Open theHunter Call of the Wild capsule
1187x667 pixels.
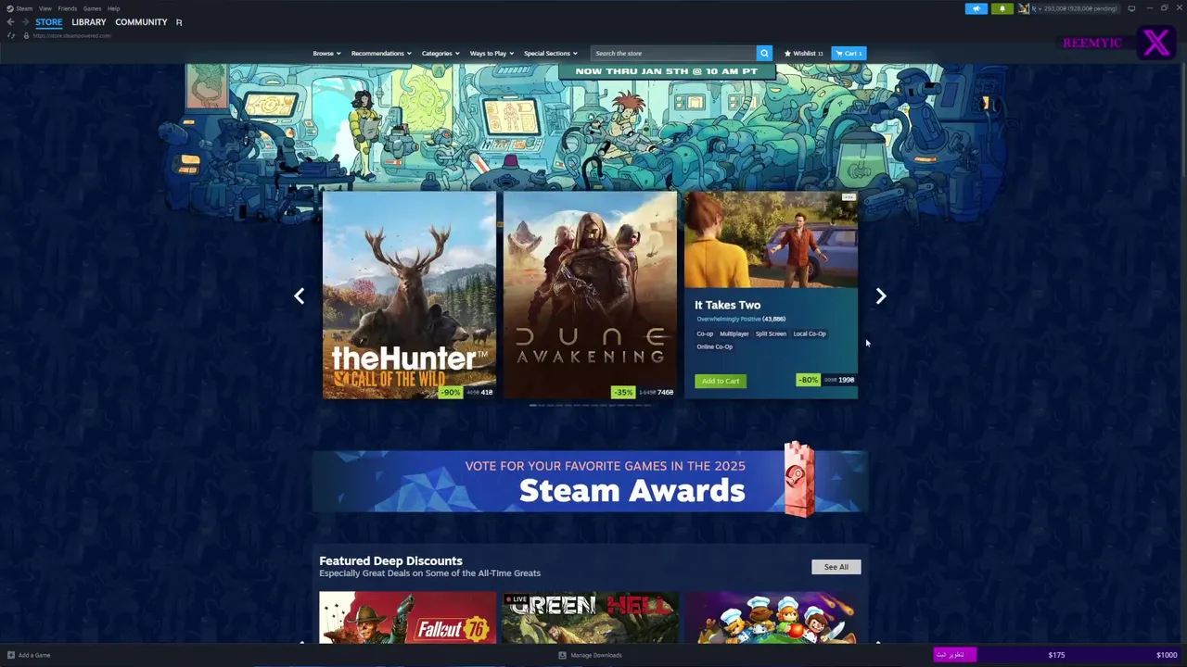(x=409, y=295)
